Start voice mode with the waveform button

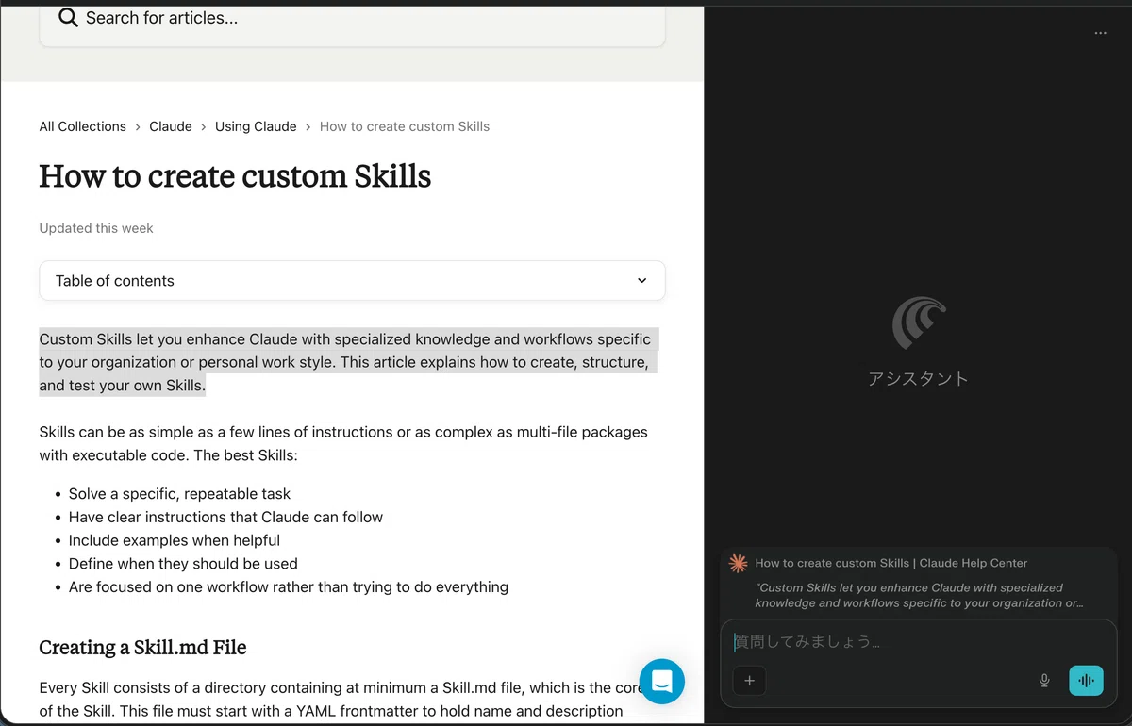pyautogui.click(x=1086, y=681)
